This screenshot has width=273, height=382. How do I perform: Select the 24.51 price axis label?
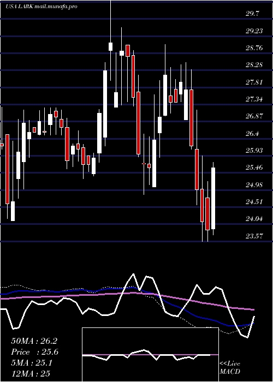coord(254,202)
